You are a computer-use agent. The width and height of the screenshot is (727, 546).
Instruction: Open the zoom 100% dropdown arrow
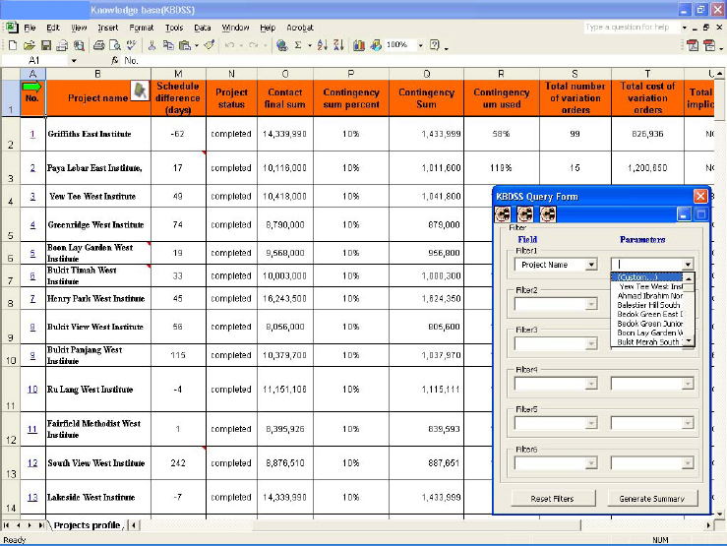click(420, 45)
